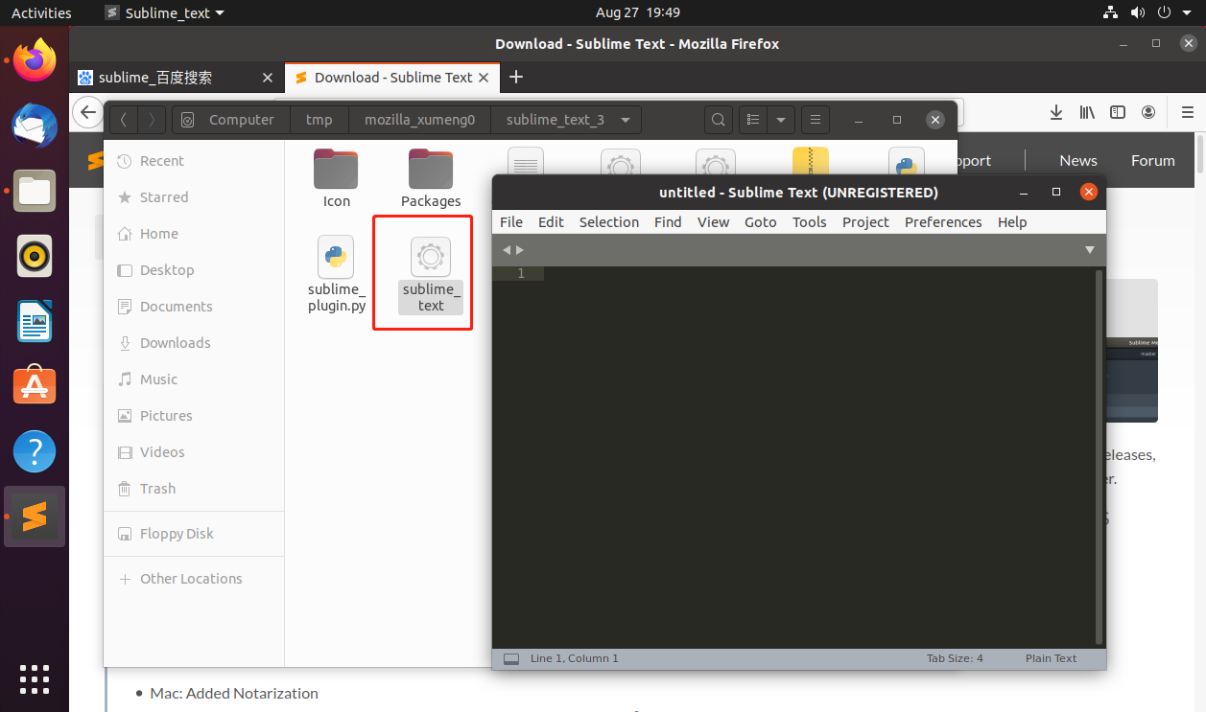Go to Computer in the Files path bar
Image resolution: width=1206 pixels, height=712 pixels.
(x=232, y=120)
